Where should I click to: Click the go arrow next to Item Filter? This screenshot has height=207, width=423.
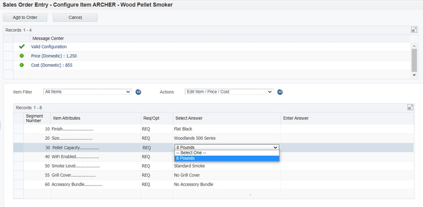tap(139, 92)
